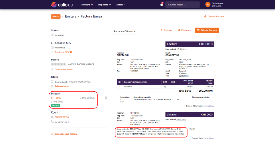275x150 pixels.
Task: Click the Sound bar product row
Action: pos(165,87)
